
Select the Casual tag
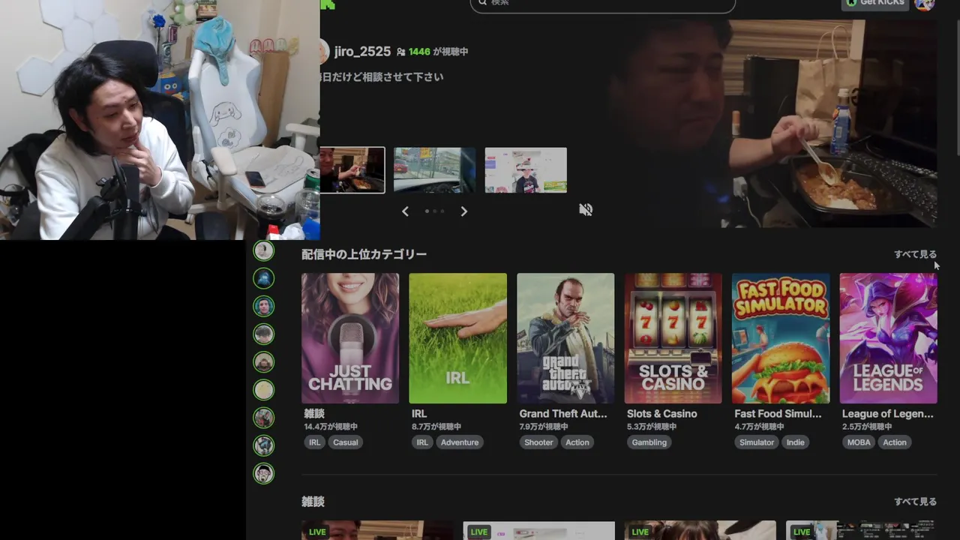(346, 442)
